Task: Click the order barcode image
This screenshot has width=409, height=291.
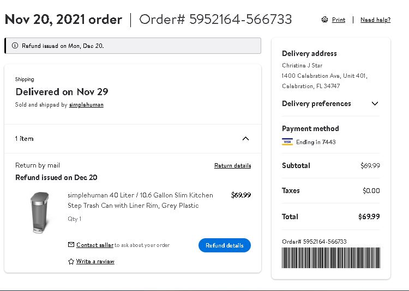Action: tap(331, 258)
